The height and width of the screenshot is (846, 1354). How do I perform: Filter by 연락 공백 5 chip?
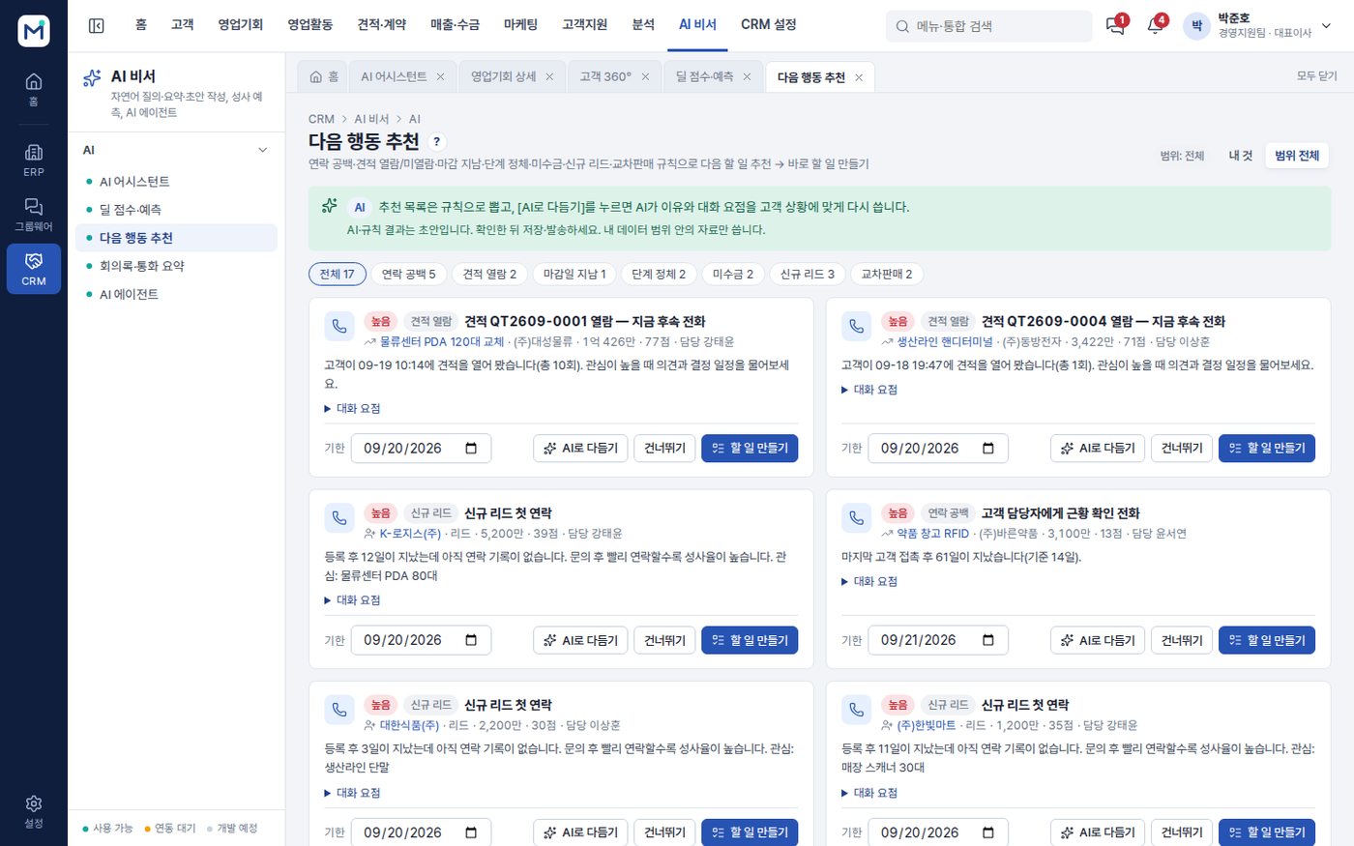(x=408, y=275)
